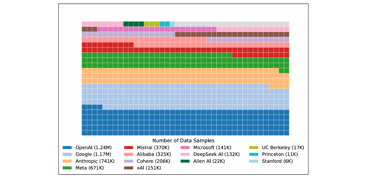Select the 'DeepSeek AI (132K)' legend label
365x178 pixels.
click(x=216, y=154)
